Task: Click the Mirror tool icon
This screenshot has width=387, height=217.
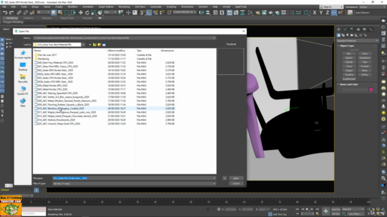Action: (201, 13)
